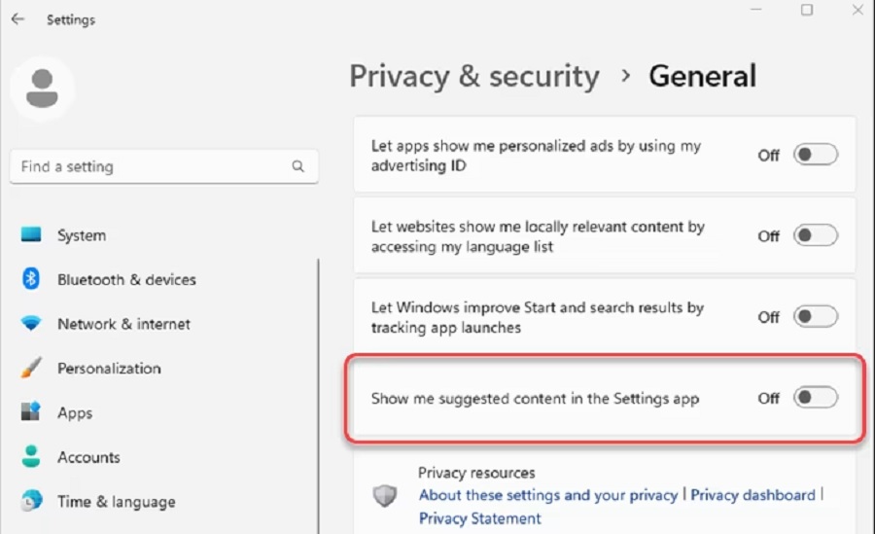Open the user profile avatar
Screen dimensions: 875x534
click(x=42, y=89)
